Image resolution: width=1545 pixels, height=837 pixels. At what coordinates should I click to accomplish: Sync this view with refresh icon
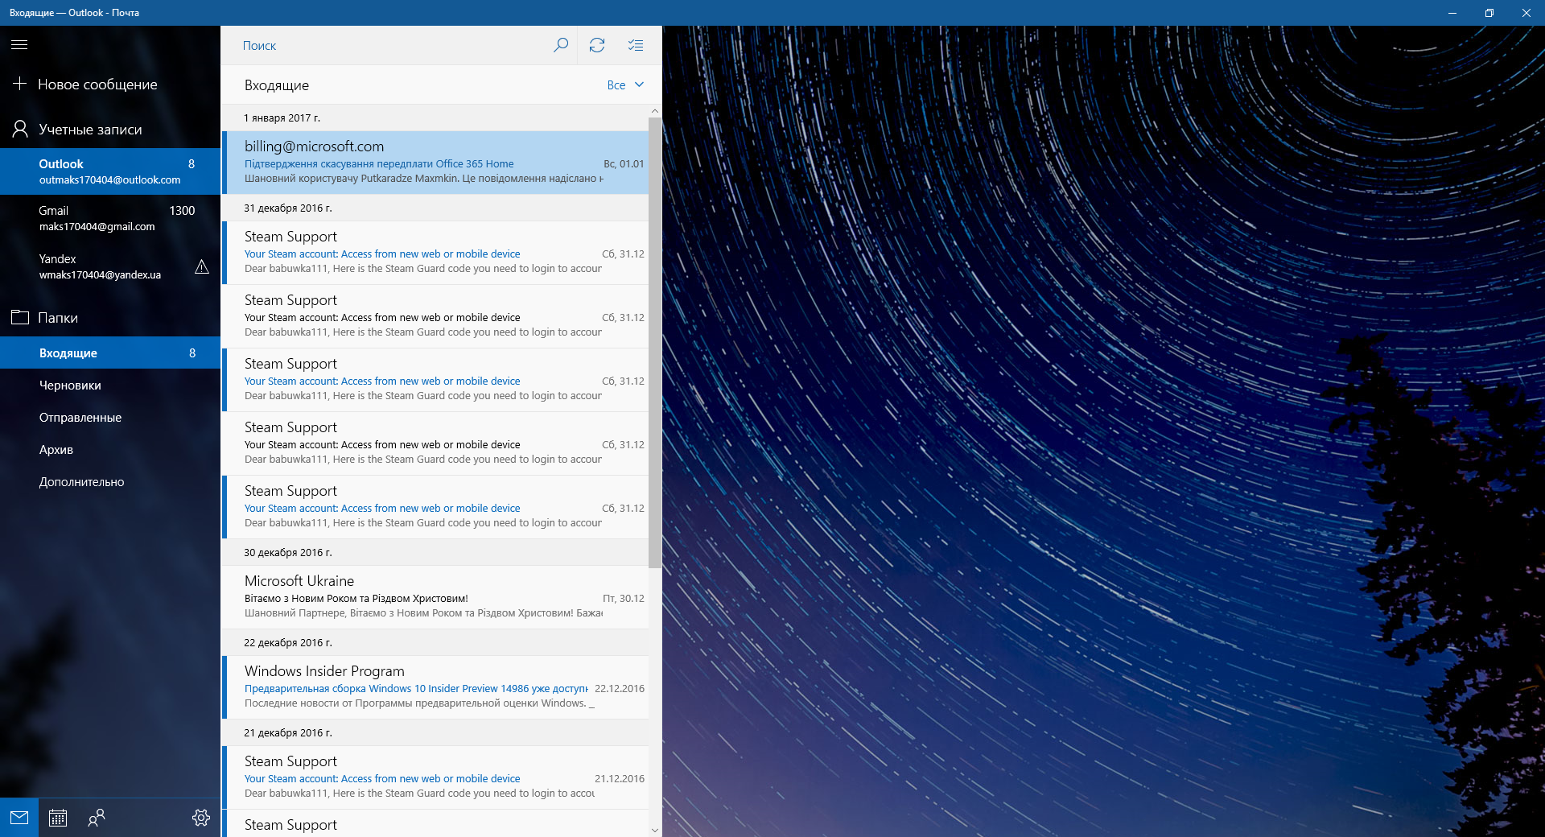pos(597,45)
